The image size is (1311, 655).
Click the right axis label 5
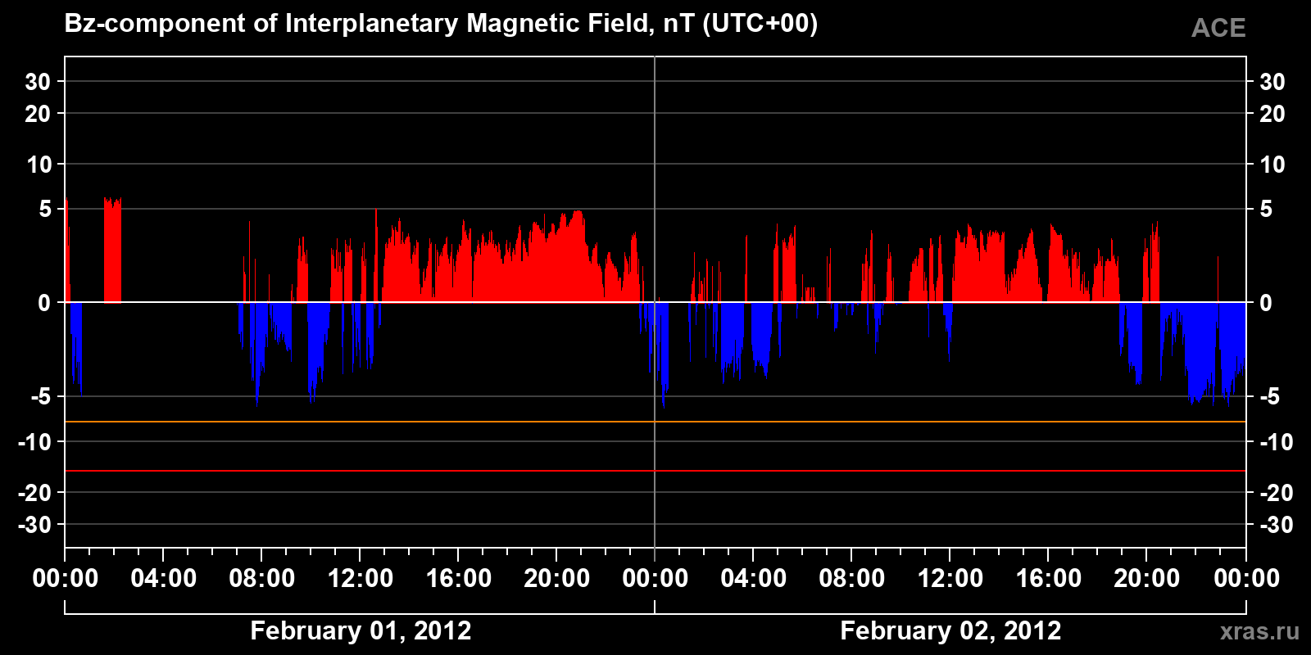1266,210
